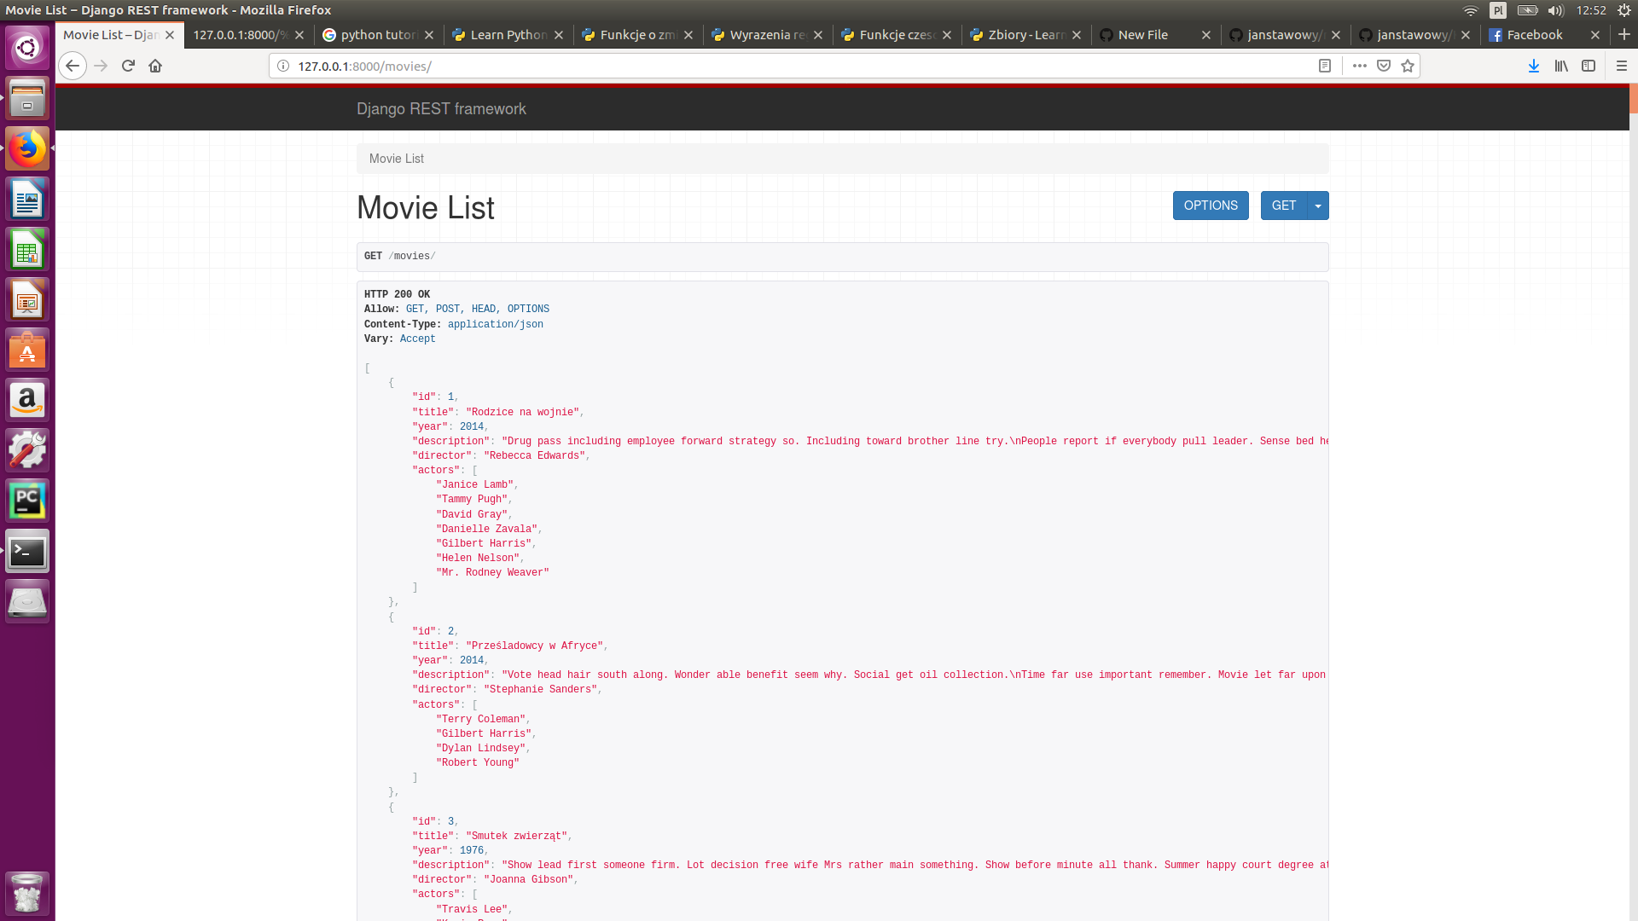Toggle Reader View in the address bar
This screenshot has height=921, width=1638.
pos(1325,66)
